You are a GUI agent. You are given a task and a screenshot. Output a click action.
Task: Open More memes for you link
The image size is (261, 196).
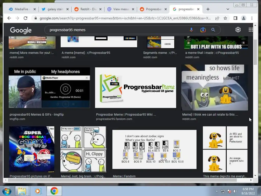click(x=32, y=53)
